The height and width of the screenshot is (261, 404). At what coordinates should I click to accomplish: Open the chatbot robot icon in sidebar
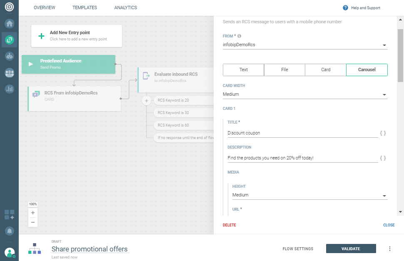[9, 56]
